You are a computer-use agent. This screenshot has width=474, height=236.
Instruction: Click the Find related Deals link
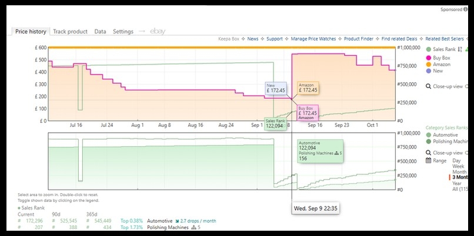pos(399,39)
